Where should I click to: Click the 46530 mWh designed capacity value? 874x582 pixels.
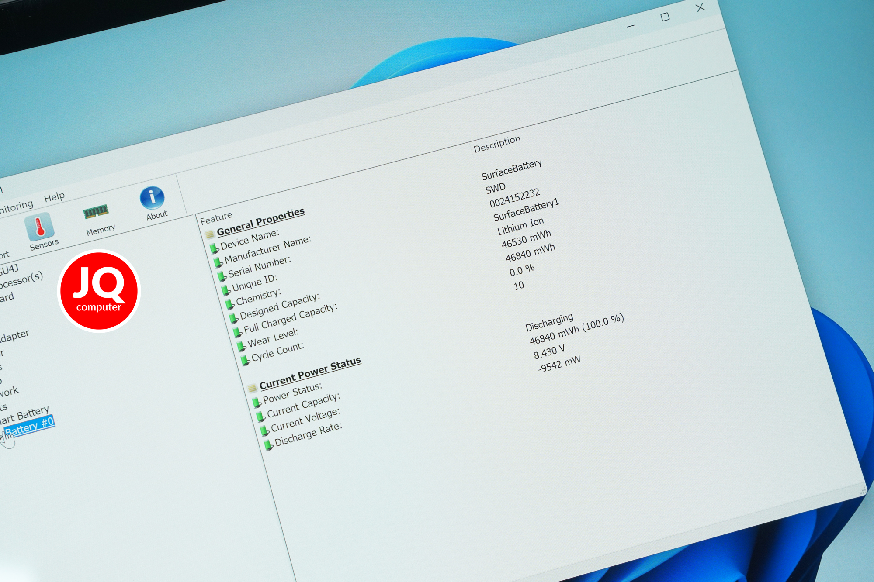(x=526, y=239)
